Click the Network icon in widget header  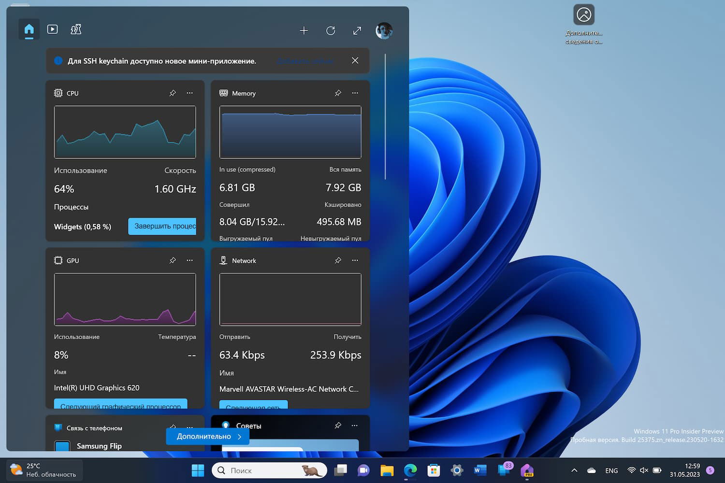224,260
